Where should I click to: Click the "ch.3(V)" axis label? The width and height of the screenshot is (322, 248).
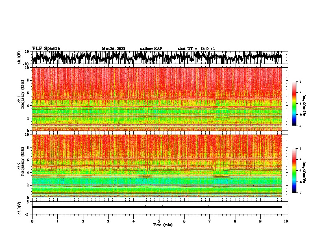pyautogui.click(x=20, y=208)
